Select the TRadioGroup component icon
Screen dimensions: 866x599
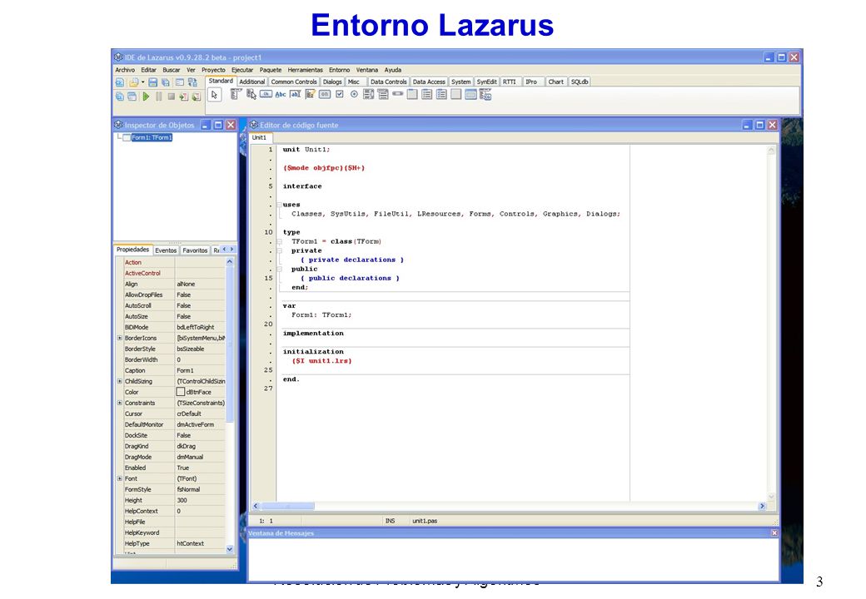coord(427,94)
